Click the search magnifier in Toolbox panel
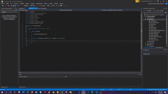The image size is (168, 94). [16, 10]
